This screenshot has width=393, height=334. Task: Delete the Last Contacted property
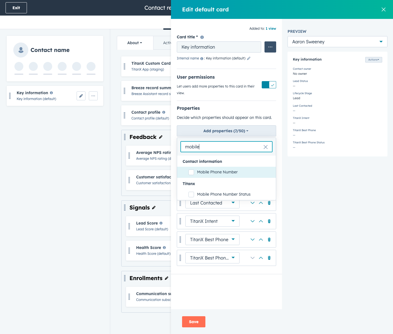[269, 203]
